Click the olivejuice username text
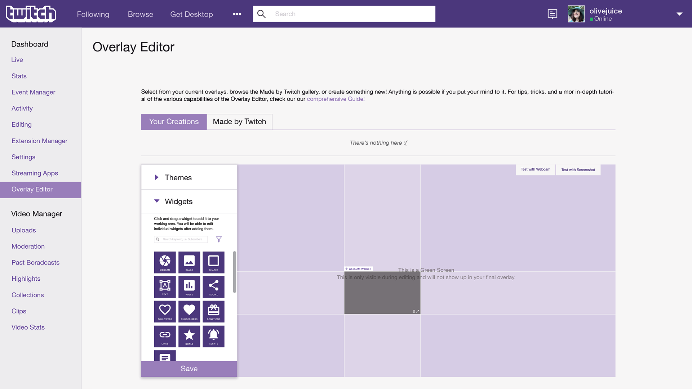 pos(605,11)
